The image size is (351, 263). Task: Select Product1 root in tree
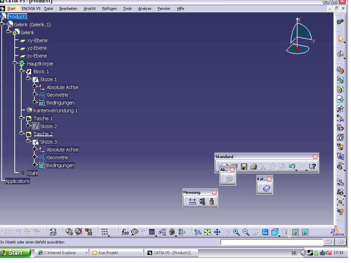[x=17, y=17]
